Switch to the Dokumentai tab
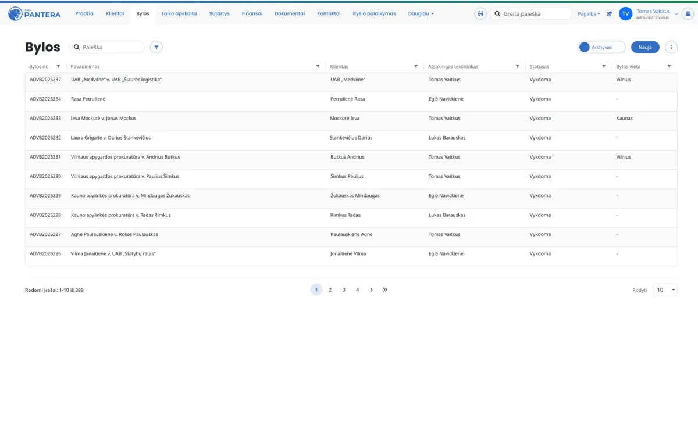698x436 pixels. coord(290,13)
